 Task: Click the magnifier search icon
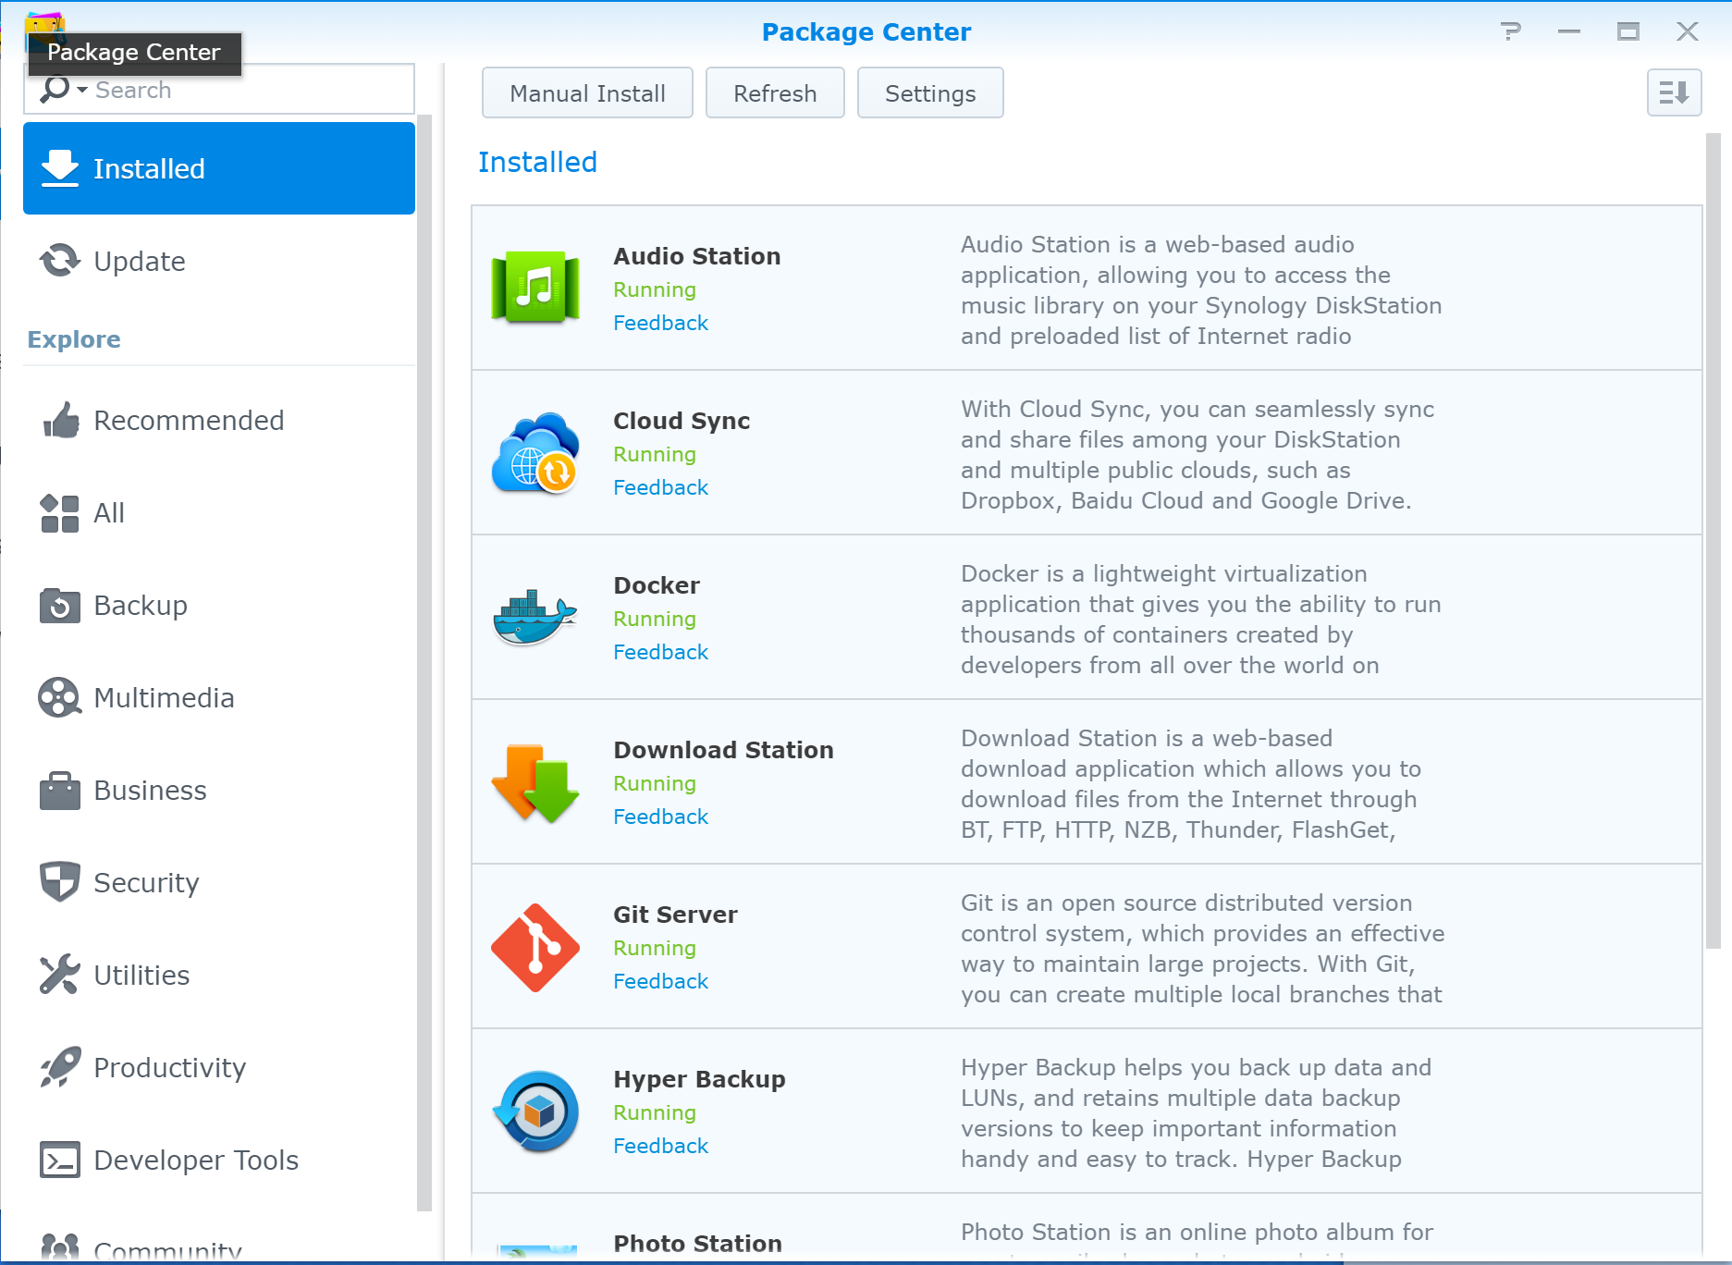(x=55, y=90)
